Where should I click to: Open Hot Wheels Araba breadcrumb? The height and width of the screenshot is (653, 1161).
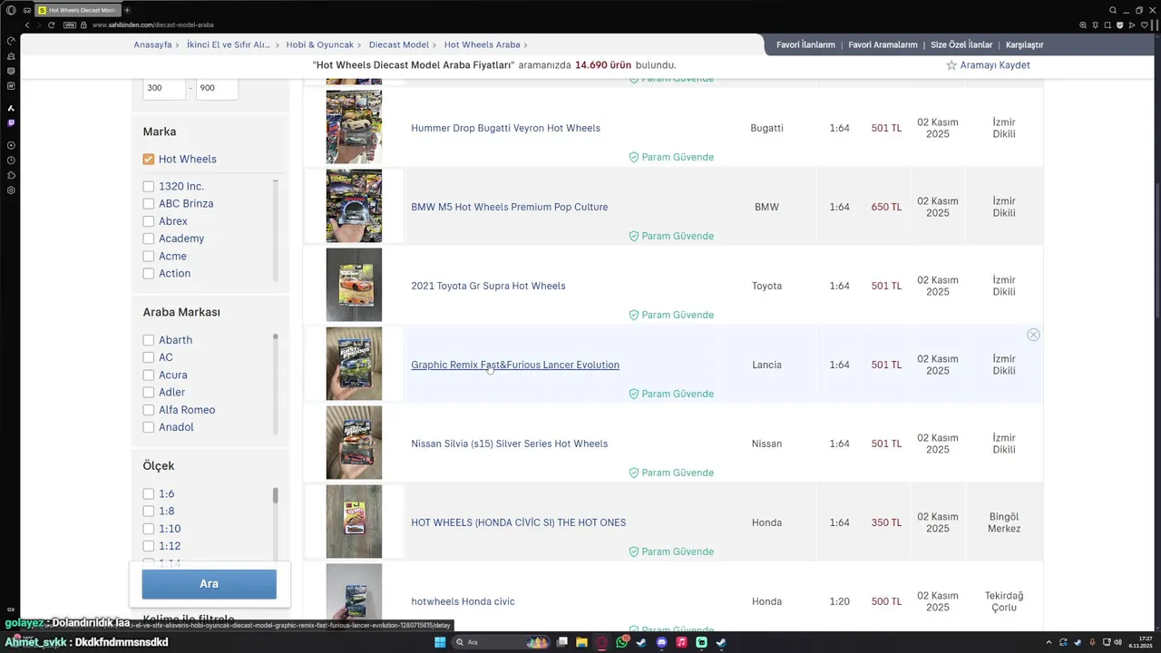point(483,44)
